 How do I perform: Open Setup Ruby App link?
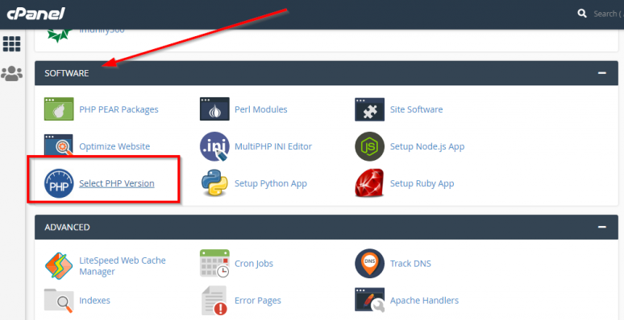pos(422,183)
